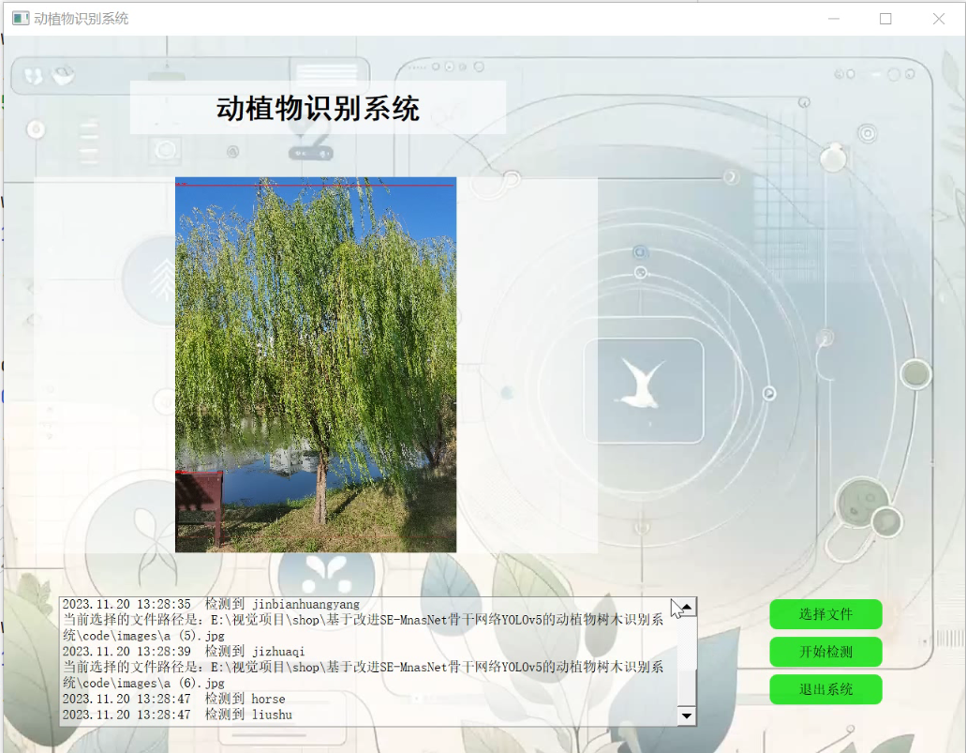966x753 pixels.
Task: Click the log scrollbar track
Action: point(686,641)
